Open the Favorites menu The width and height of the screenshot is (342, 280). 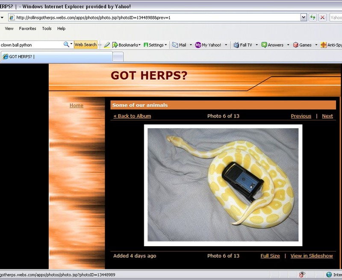pyautogui.click(x=27, y=29)
